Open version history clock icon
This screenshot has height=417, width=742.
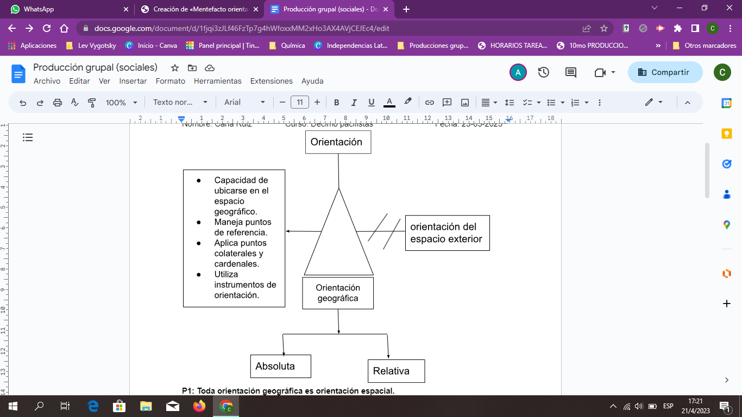(544, 73)
